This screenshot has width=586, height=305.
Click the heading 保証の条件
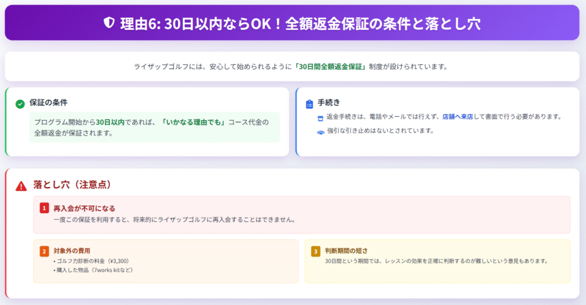pyautogui.click(x=49, y=103)
